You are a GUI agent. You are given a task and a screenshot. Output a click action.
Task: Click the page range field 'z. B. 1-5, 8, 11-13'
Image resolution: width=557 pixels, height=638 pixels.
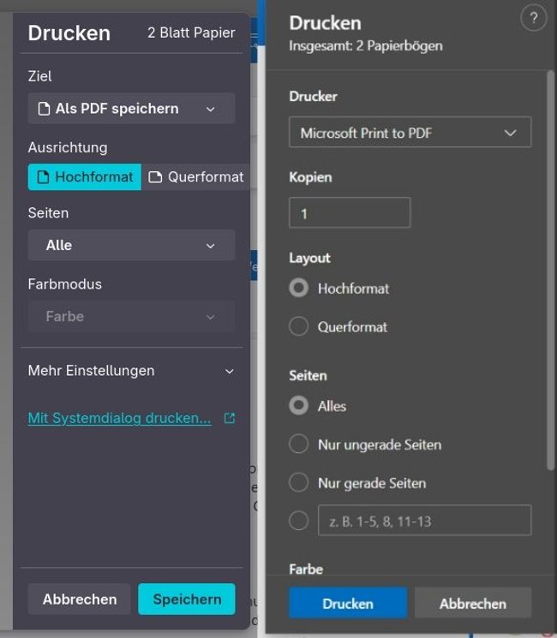pyautogui.click(x=425, y=521)
